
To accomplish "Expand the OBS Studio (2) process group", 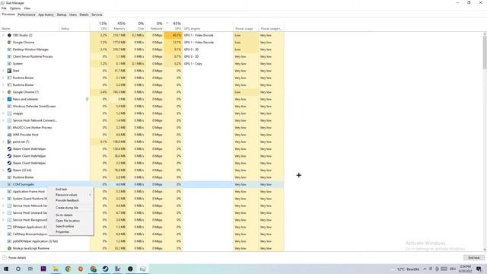I will pos(3,35).
